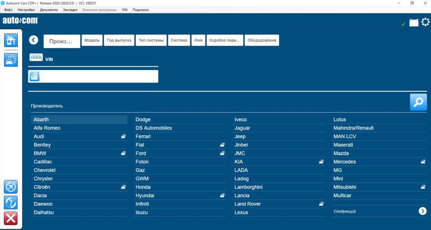Choose Mahindra/Renault manufacturer
The width and height of the screenshot is (431, 230).
point(379,128)
